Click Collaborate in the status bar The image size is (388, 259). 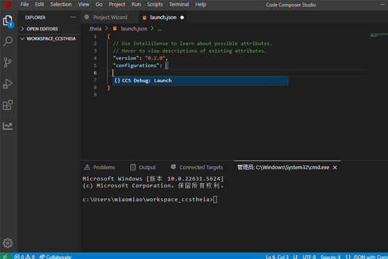(x=56, y=257)
